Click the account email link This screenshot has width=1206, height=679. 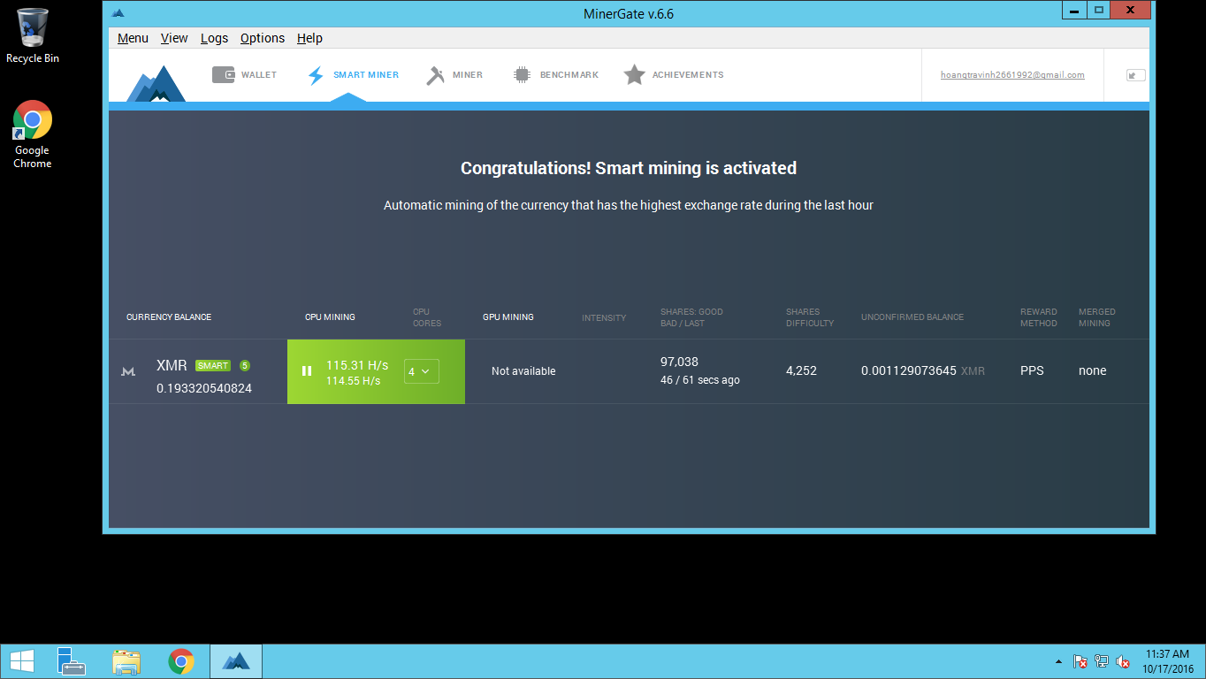[1012, 75]
